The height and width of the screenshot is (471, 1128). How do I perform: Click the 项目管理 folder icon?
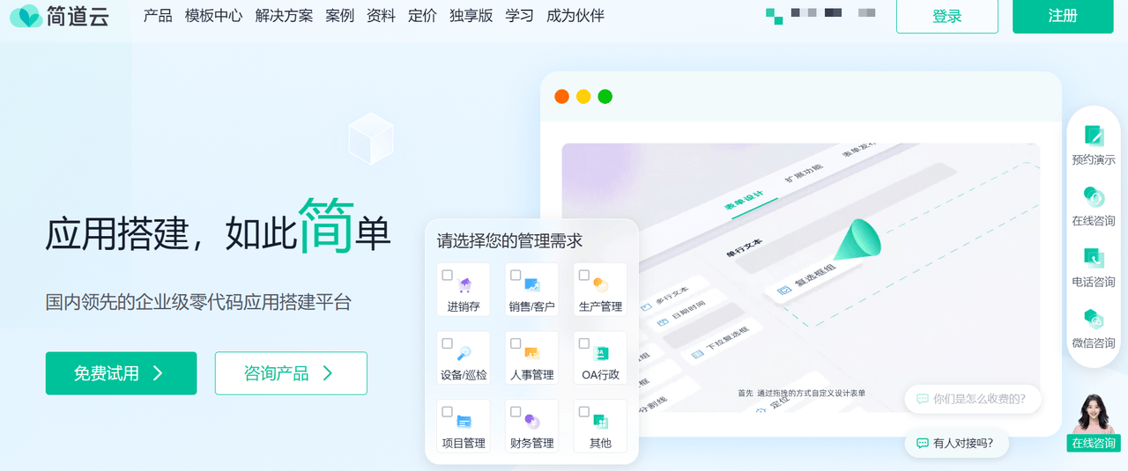tap(464, 422)
